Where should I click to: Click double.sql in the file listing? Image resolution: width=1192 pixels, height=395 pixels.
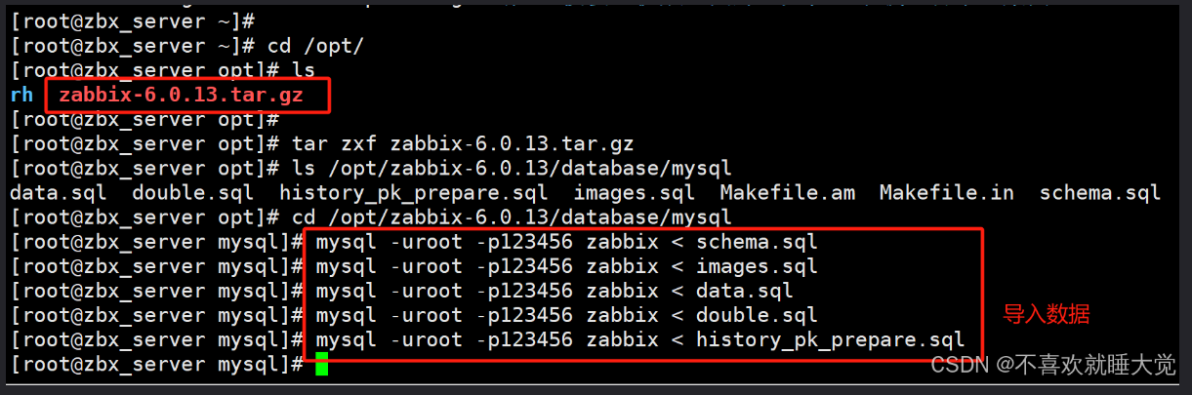192,193
